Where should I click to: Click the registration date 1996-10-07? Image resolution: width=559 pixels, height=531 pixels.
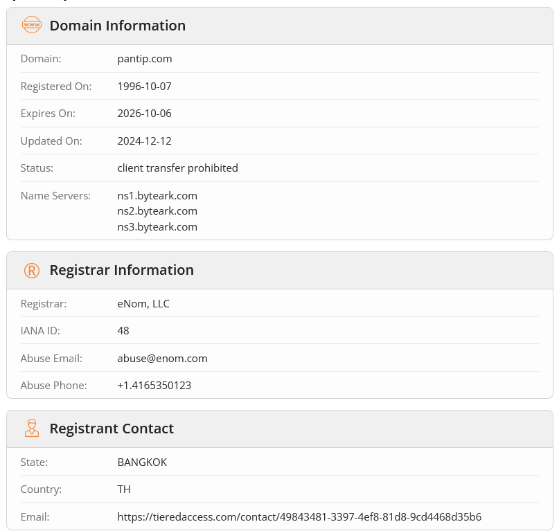coord(144,86)
